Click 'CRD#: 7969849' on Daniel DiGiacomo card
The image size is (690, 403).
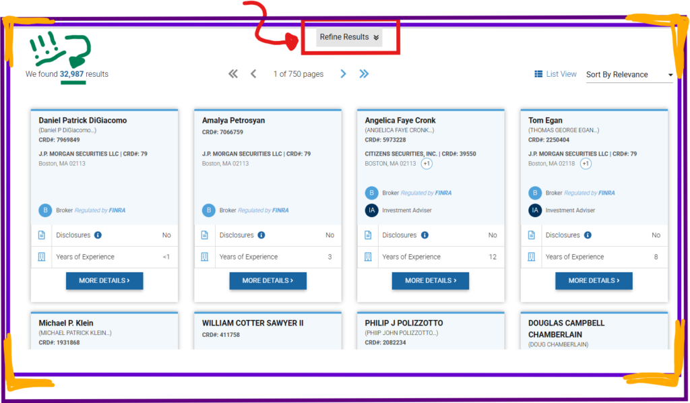point(59,140)
